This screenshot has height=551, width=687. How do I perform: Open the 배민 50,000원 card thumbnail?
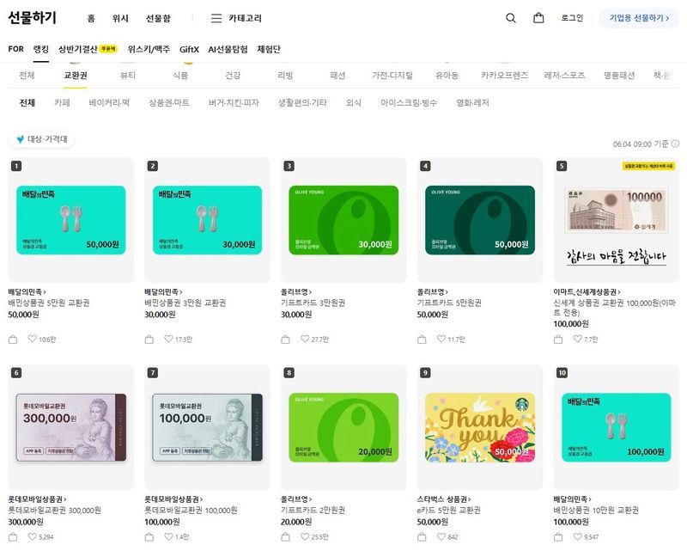click(71, 220)
